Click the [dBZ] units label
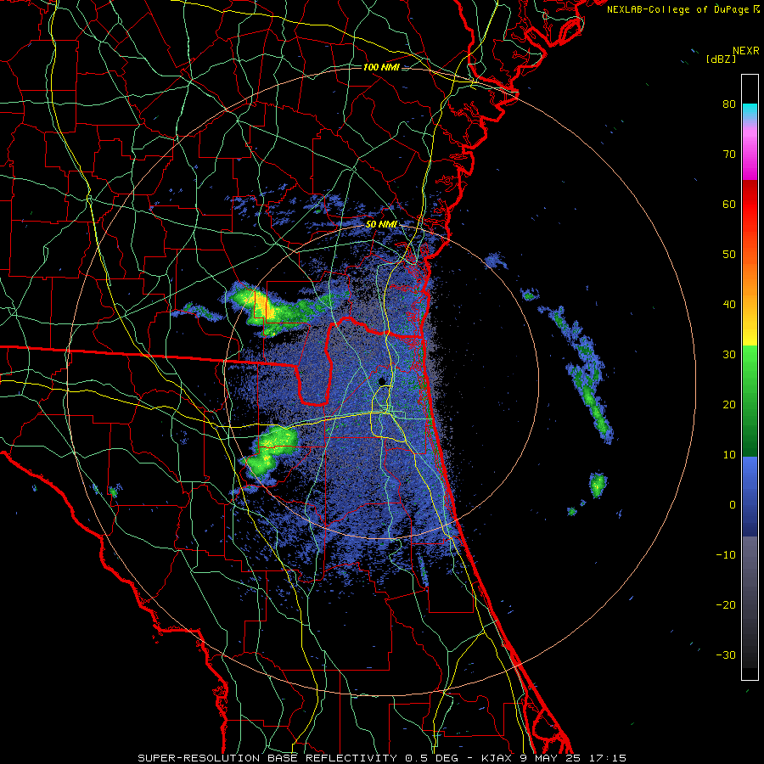The image size is (764, 764). coord(721,59)
